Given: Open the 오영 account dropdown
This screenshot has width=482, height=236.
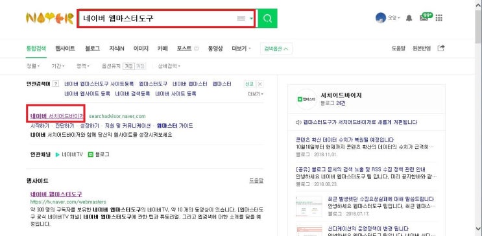Looking at the screenshot, I should [x=394, y=18].
